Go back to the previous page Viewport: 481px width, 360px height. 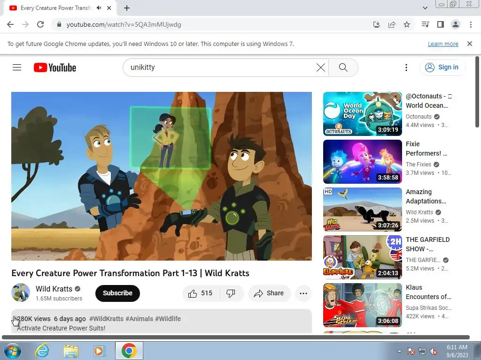[x=10, y=24]
